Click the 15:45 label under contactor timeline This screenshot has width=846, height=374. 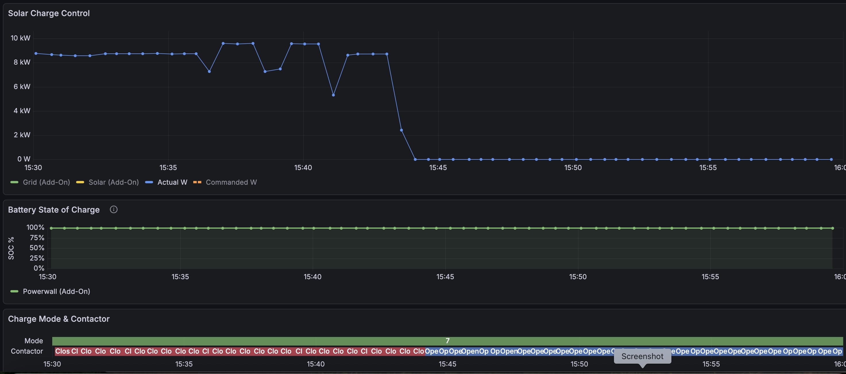click(x=448, y=364)
